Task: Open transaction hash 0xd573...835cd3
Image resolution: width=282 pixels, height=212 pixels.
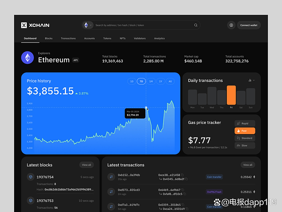Action: [x=129, y=190]
